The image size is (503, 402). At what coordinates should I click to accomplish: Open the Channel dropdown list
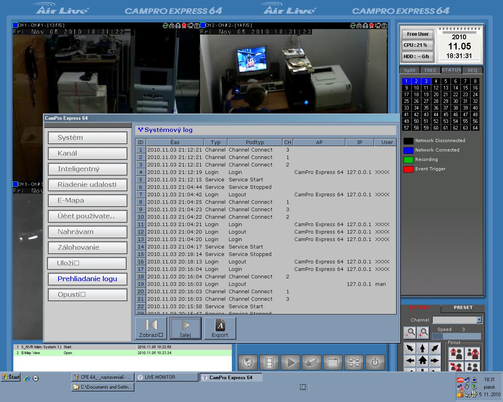(x=479, y=320)
